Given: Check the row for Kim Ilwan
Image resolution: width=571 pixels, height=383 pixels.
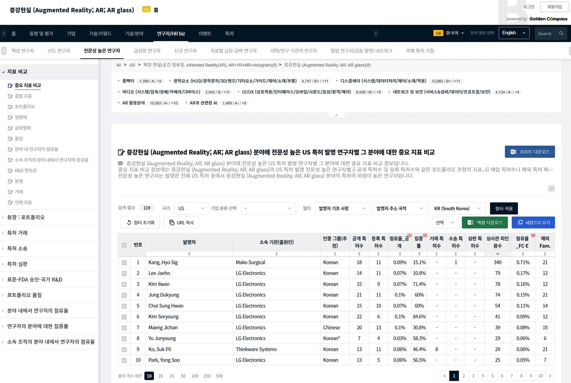Looking at the screenshot, I should [124, 284].
